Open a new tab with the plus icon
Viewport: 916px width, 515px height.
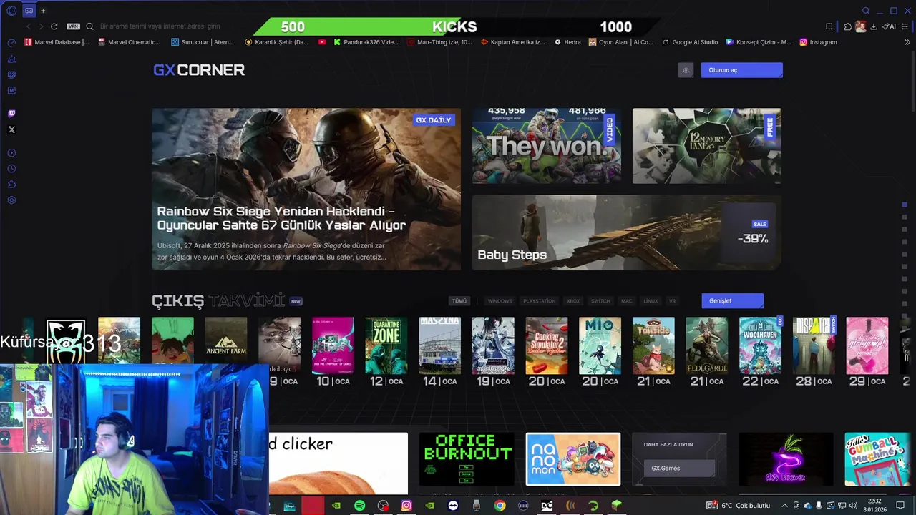point(43,11)
